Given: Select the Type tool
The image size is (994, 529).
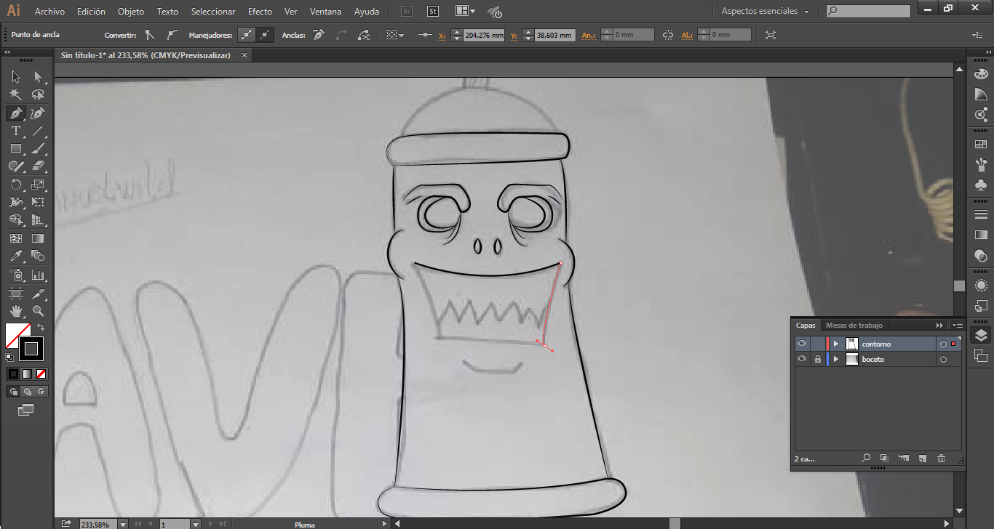Looking at the screenshot, I should click(x=15, y=132).
